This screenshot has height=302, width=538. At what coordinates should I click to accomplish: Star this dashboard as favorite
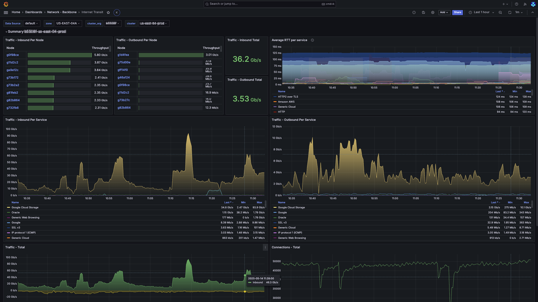tap(108, 13)
